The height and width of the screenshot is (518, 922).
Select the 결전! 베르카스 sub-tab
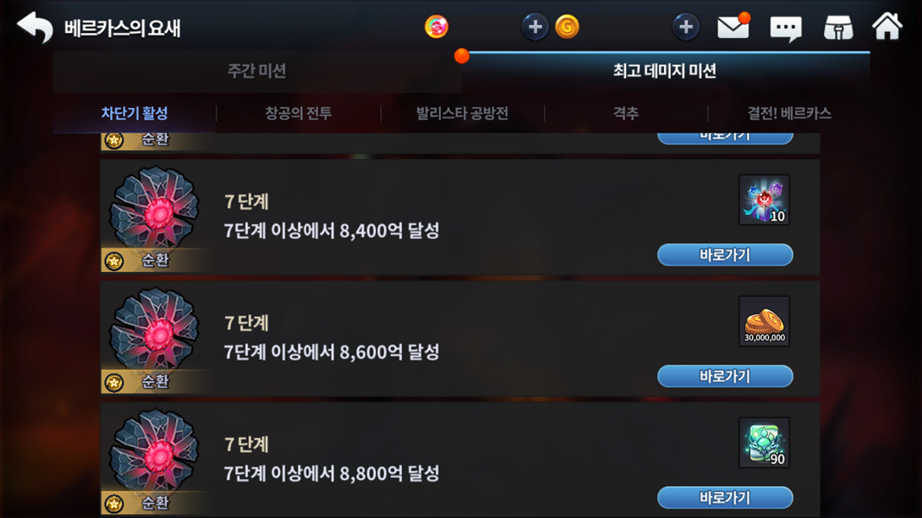(x=789, y=113)
